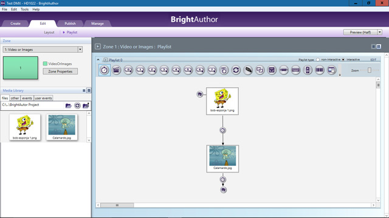This screenshot has height=218, width=389.
Task: Select the touch hand event icon
Action: (224, 70)
